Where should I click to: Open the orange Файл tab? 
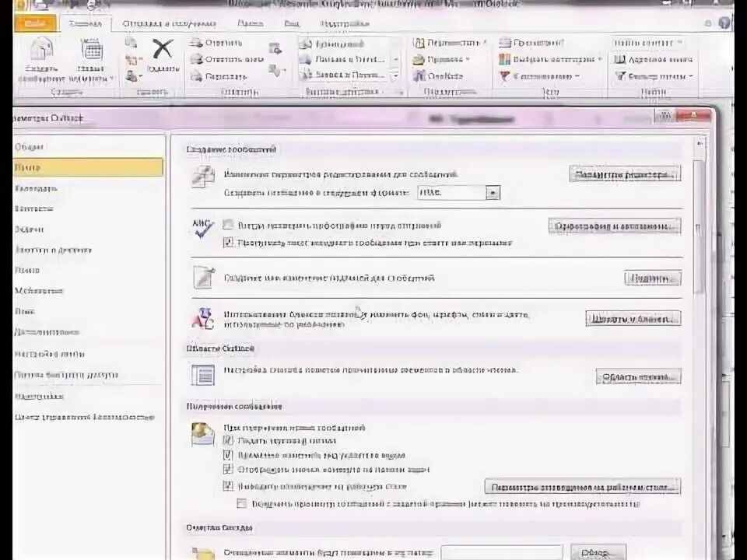click(x=35, y=23)
